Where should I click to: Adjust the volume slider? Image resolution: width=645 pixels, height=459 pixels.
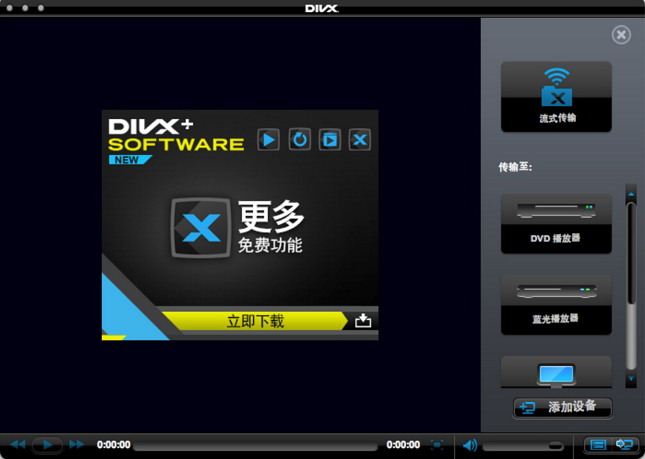[523, 446]
